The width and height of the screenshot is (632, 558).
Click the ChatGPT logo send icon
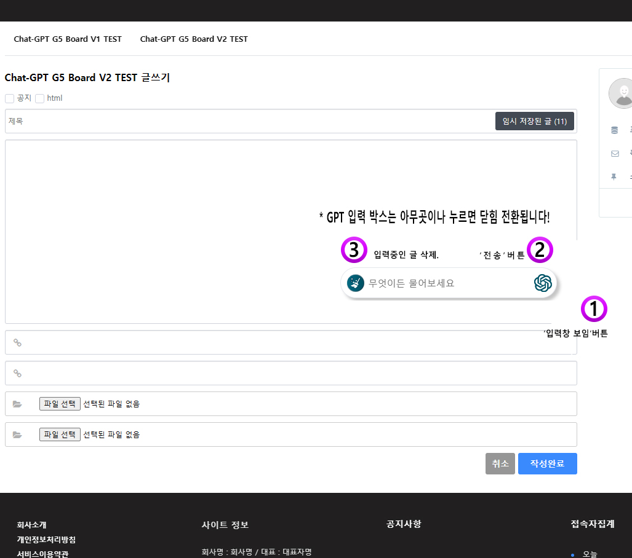coord(543,283)
